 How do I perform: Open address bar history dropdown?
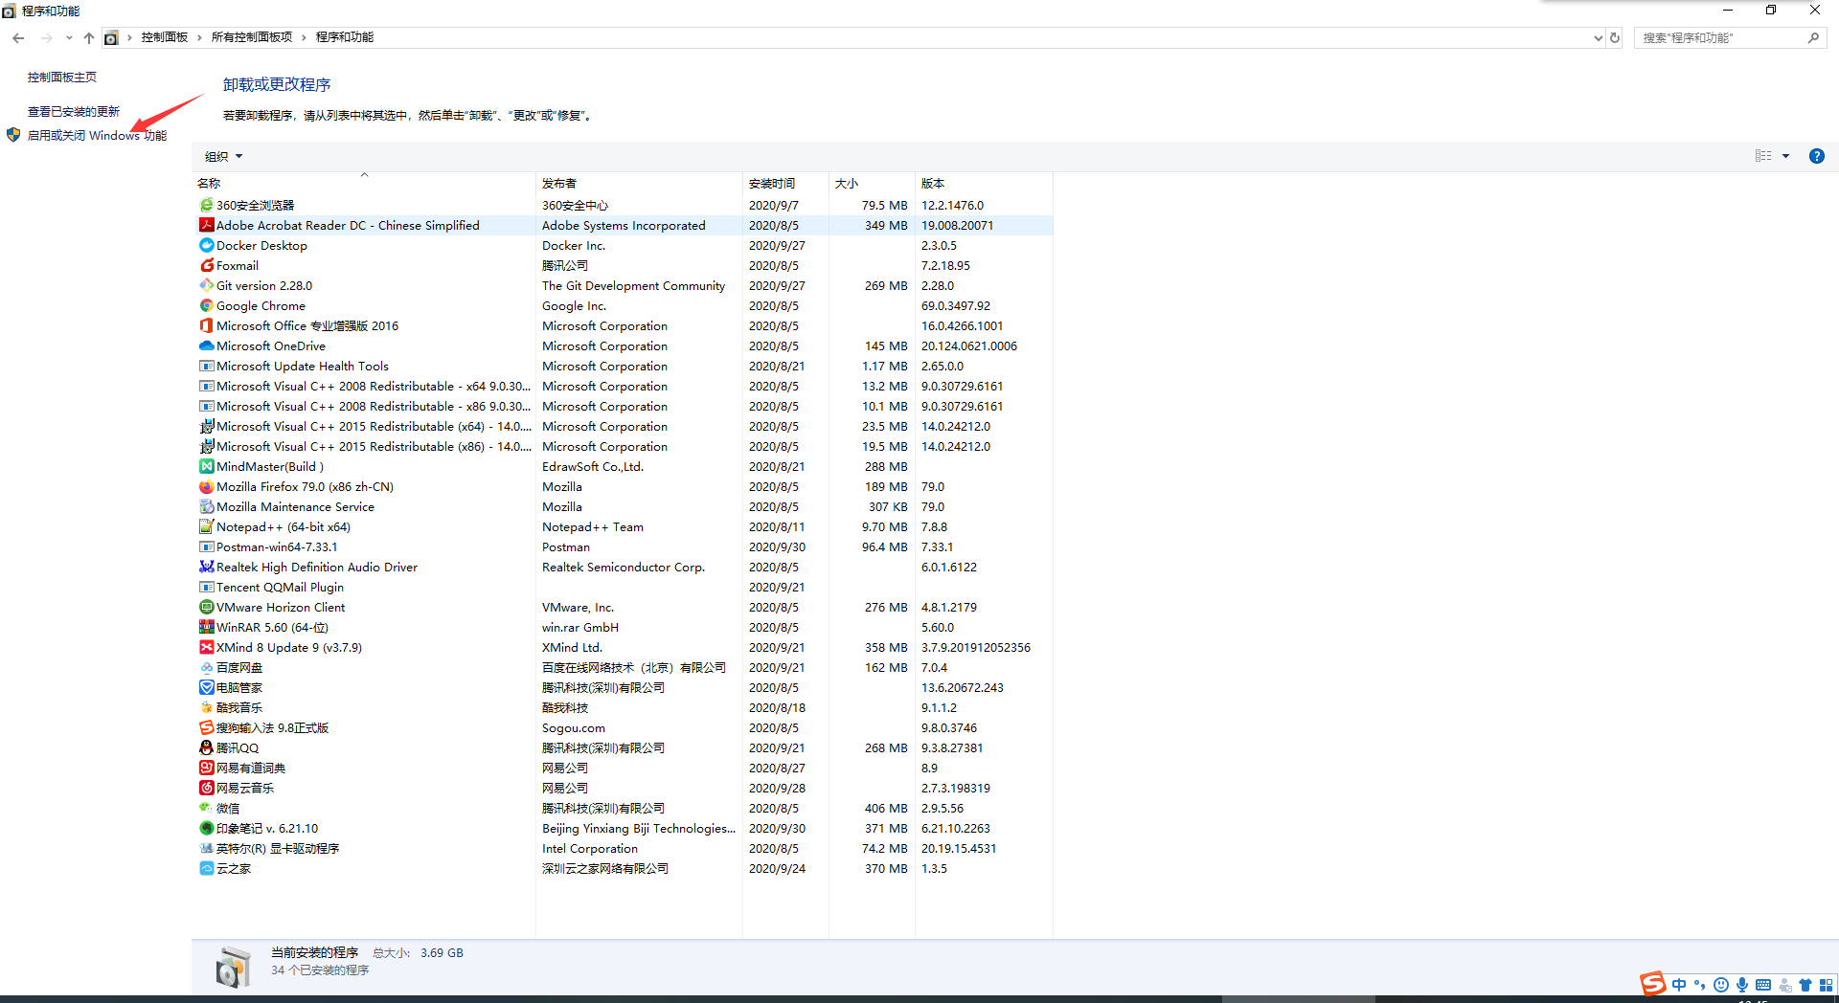(1598, 37)
